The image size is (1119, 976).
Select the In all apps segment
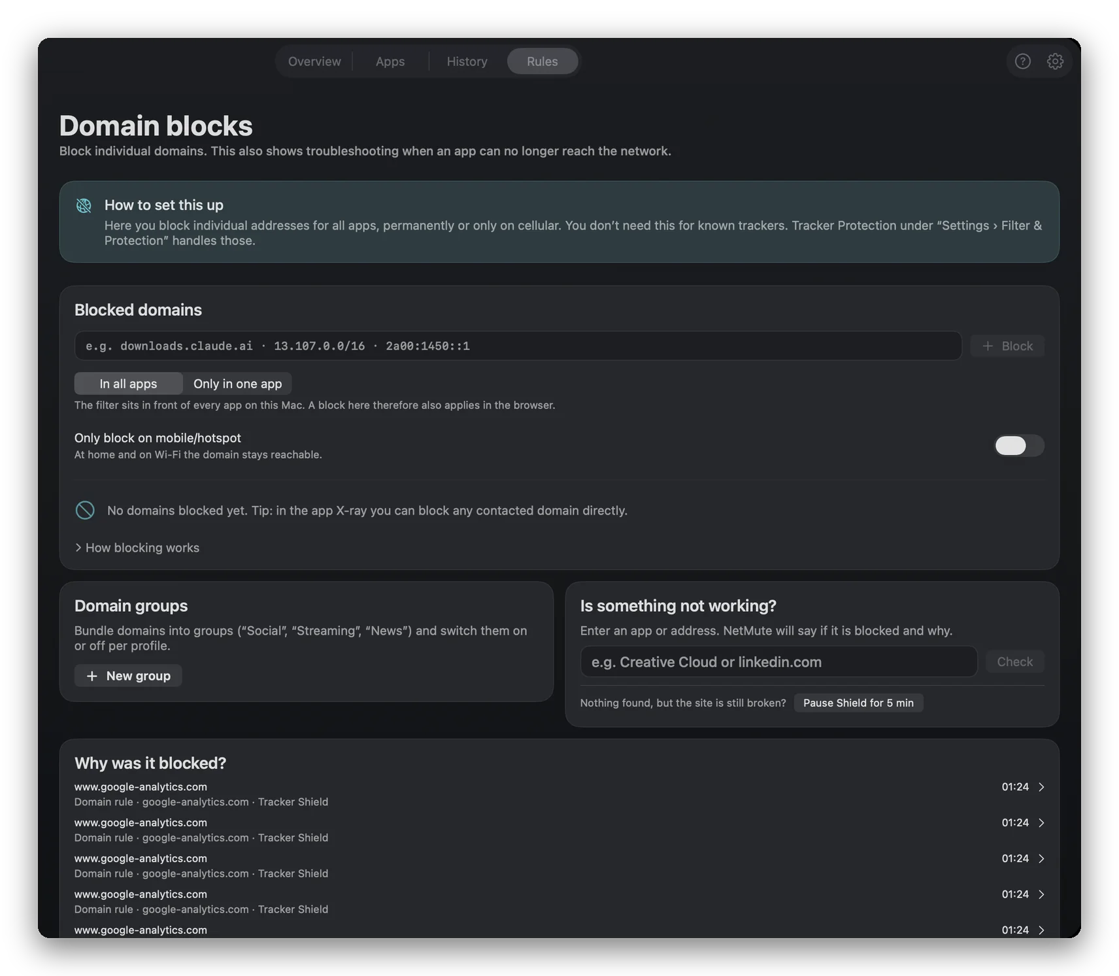[x=128, y=384]
